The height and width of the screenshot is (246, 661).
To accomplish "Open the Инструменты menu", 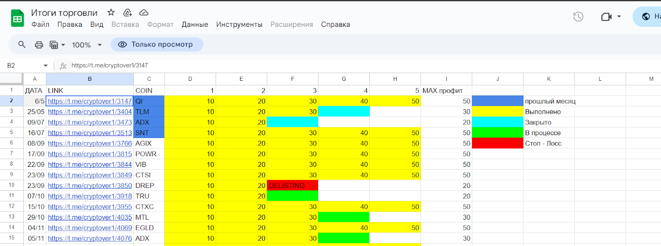I will pos(239,24).
